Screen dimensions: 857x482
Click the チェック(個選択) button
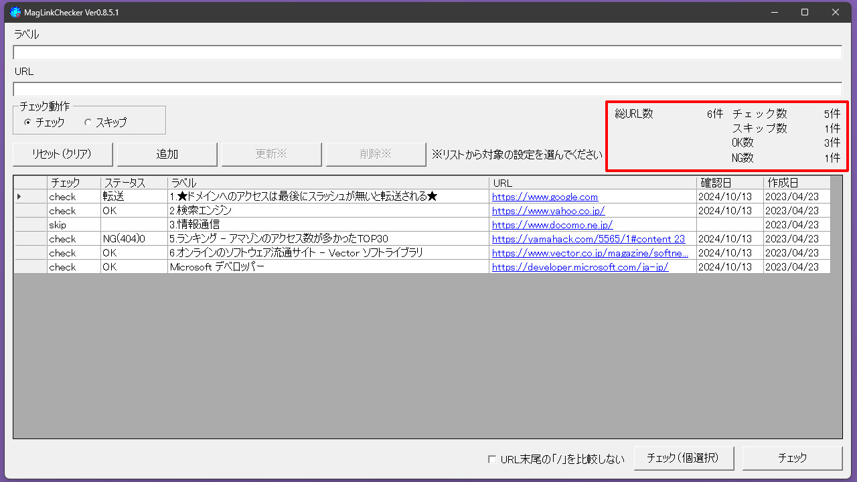tap(684, 459)
